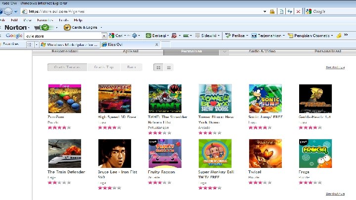
Task: Open the Help menu
Action: pyautogui.click(x=78, y=20)
